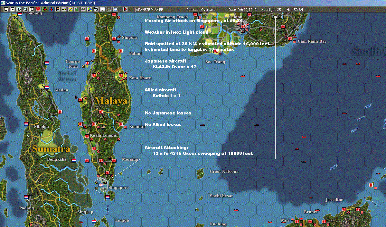Viewport: 386px width, 227px height.
Task: Click the Cam Ranh Bay label
Action: pos(312,41)
